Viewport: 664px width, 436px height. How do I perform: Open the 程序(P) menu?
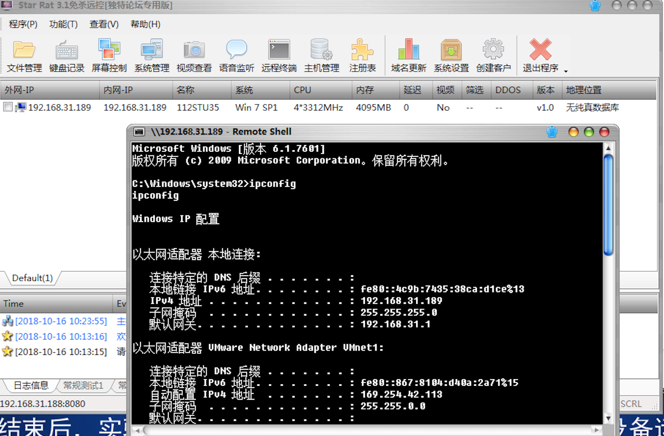[23, 24]
